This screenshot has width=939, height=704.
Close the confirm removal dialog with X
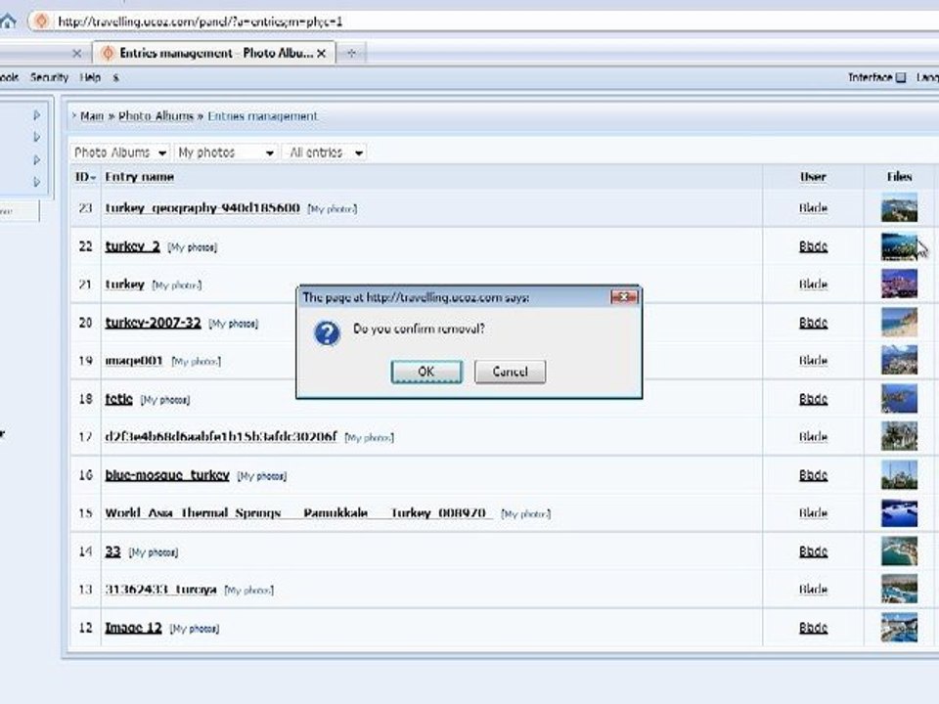tap(623, 297)
